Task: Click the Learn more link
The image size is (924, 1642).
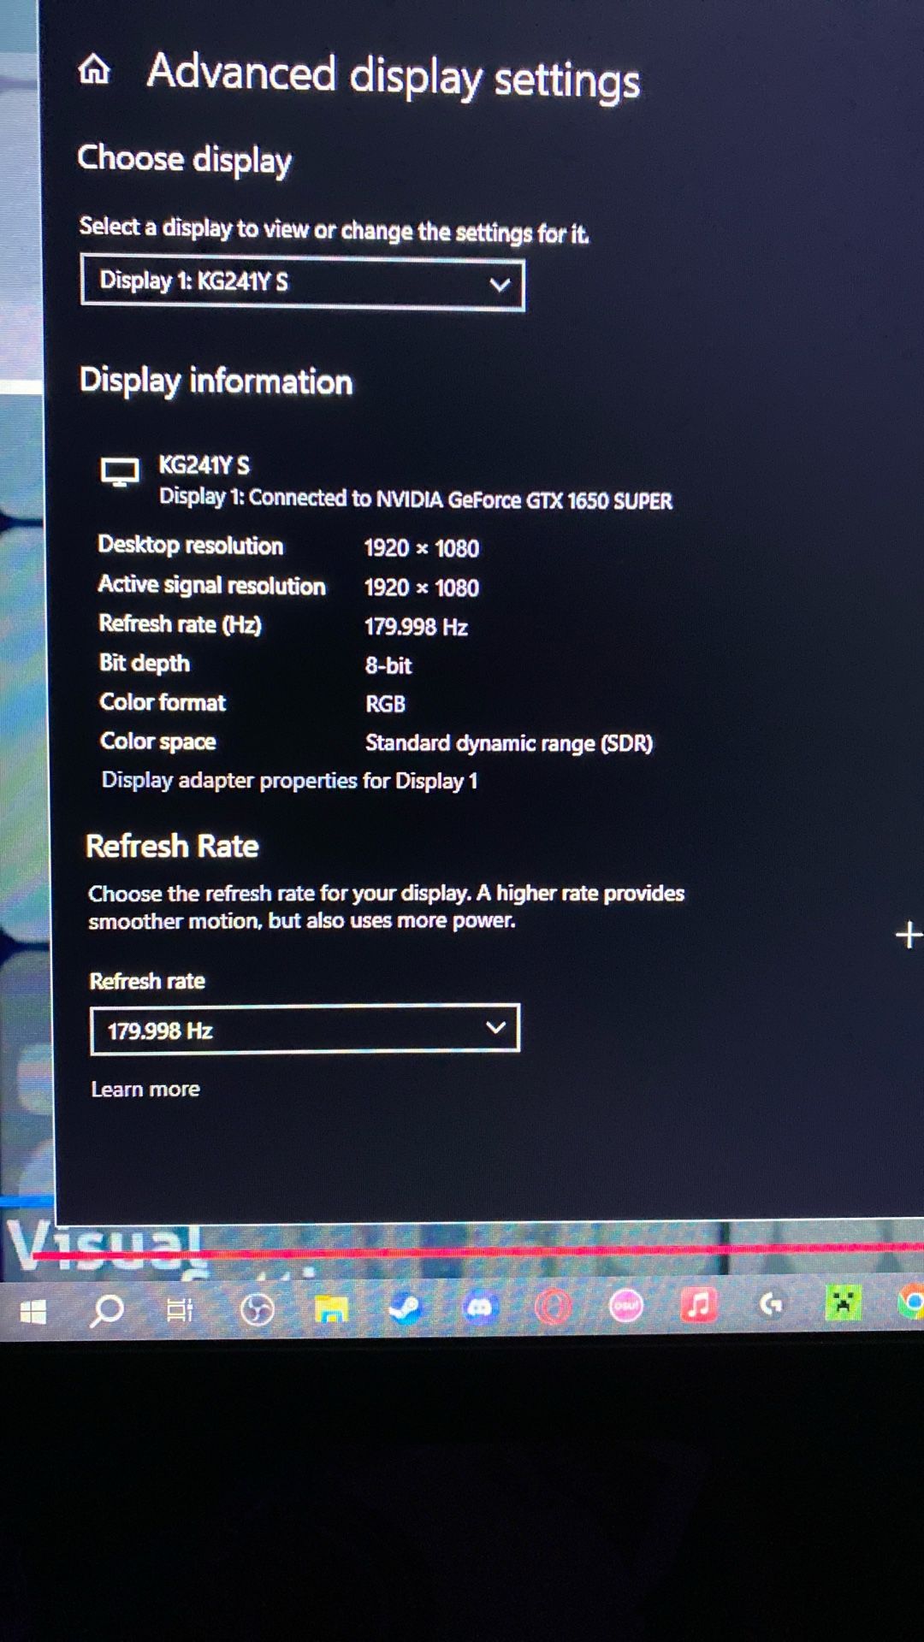Action: [x=145, y=1090]
